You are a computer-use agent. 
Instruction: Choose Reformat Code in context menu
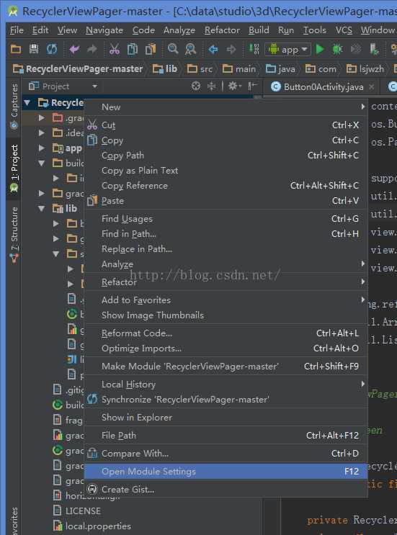pyautogui.click(x=226, y=333)
